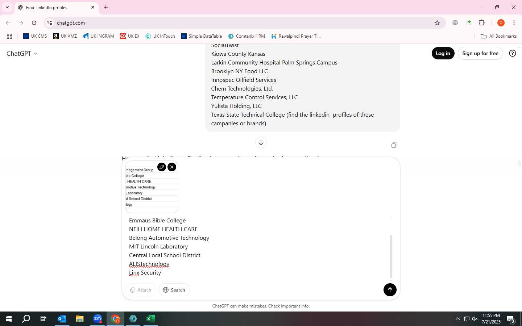
Task: Open Chrome three-dot menu
Action: [x=514, y=23]
